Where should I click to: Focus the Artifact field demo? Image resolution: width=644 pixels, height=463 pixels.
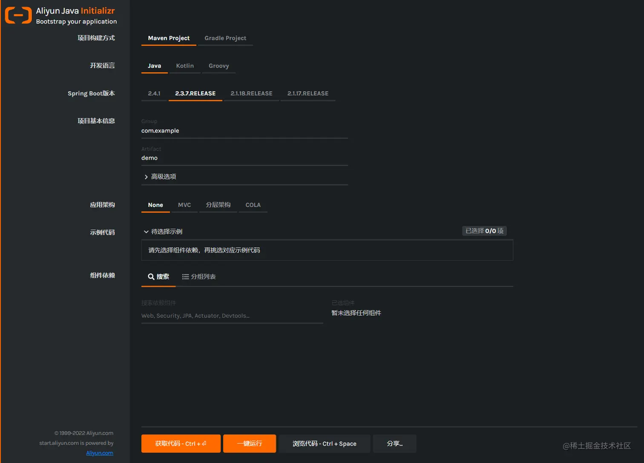[244, 158]
